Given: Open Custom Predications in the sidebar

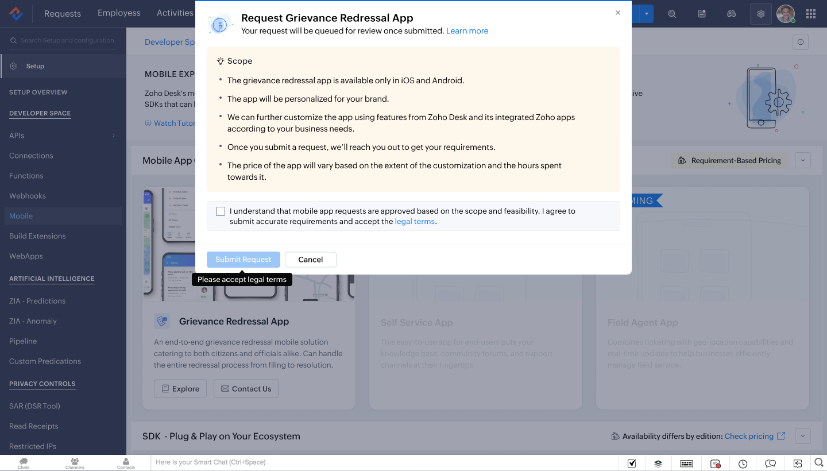Looking at the screenshot, I should [x=45, y=361].
